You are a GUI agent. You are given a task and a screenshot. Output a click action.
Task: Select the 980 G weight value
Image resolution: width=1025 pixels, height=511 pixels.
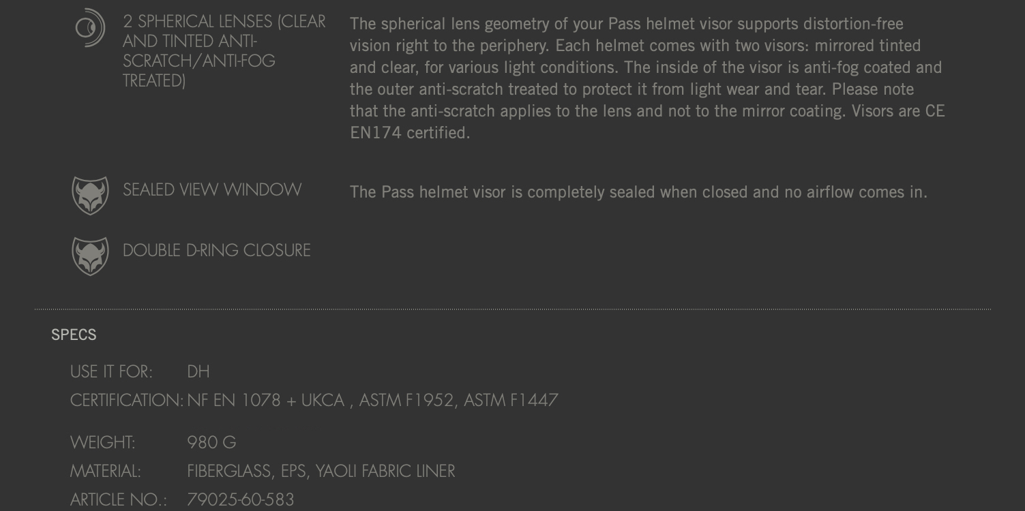(211, 442)
